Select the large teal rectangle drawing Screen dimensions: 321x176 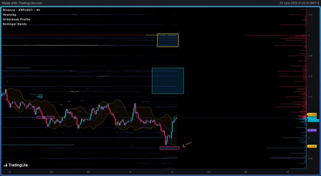click(x=168, y=81)
